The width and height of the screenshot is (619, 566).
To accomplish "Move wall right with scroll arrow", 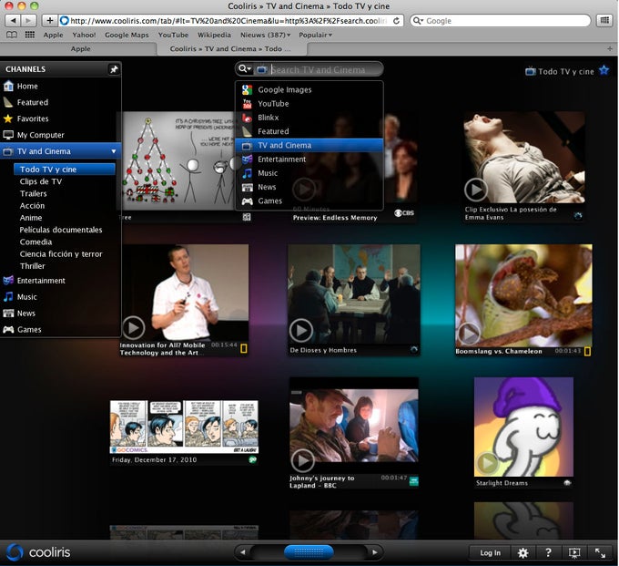I will tap(375, 552).
